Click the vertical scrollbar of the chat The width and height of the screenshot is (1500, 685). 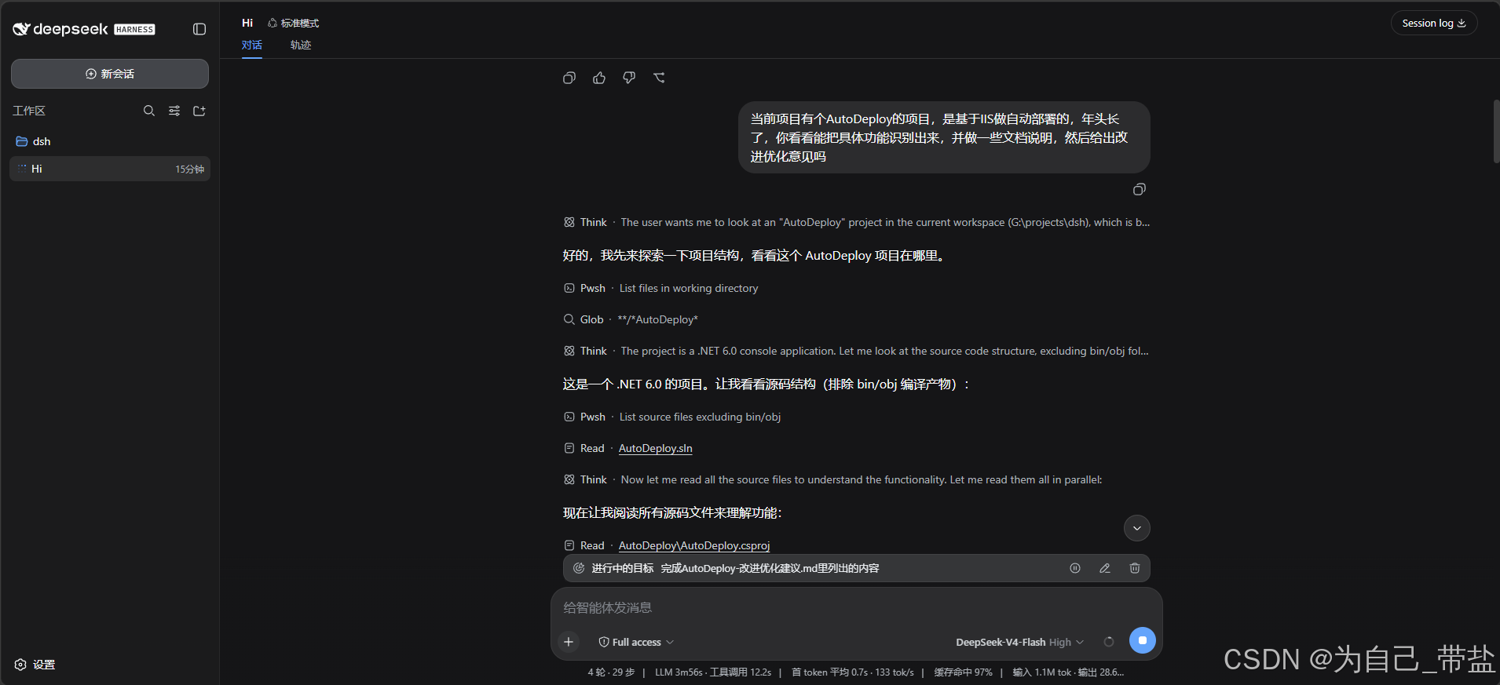[x=1496, y=131]
